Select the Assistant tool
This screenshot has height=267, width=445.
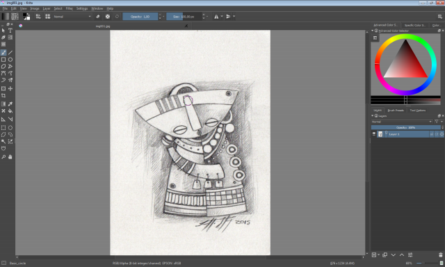3,119
